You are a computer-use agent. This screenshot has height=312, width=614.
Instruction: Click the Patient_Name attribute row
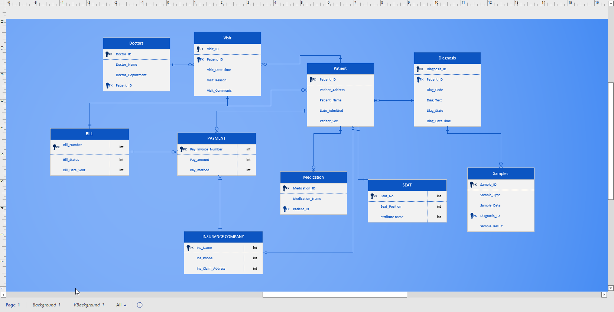tap(340, 100)
